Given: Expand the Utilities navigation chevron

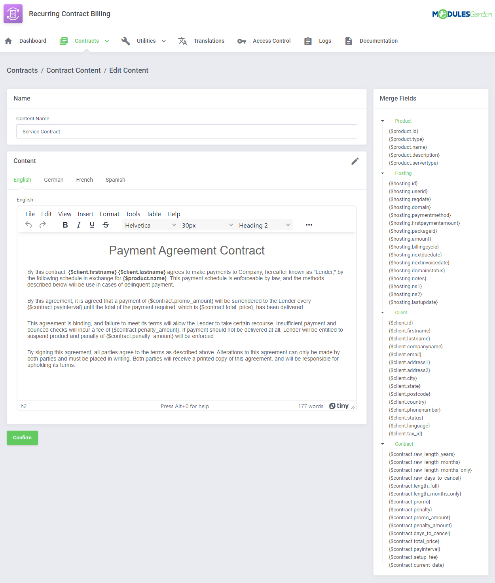Looking at the screenshot, I should [163, 41].
